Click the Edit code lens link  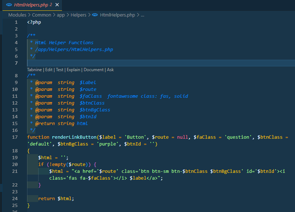[49, 70]
